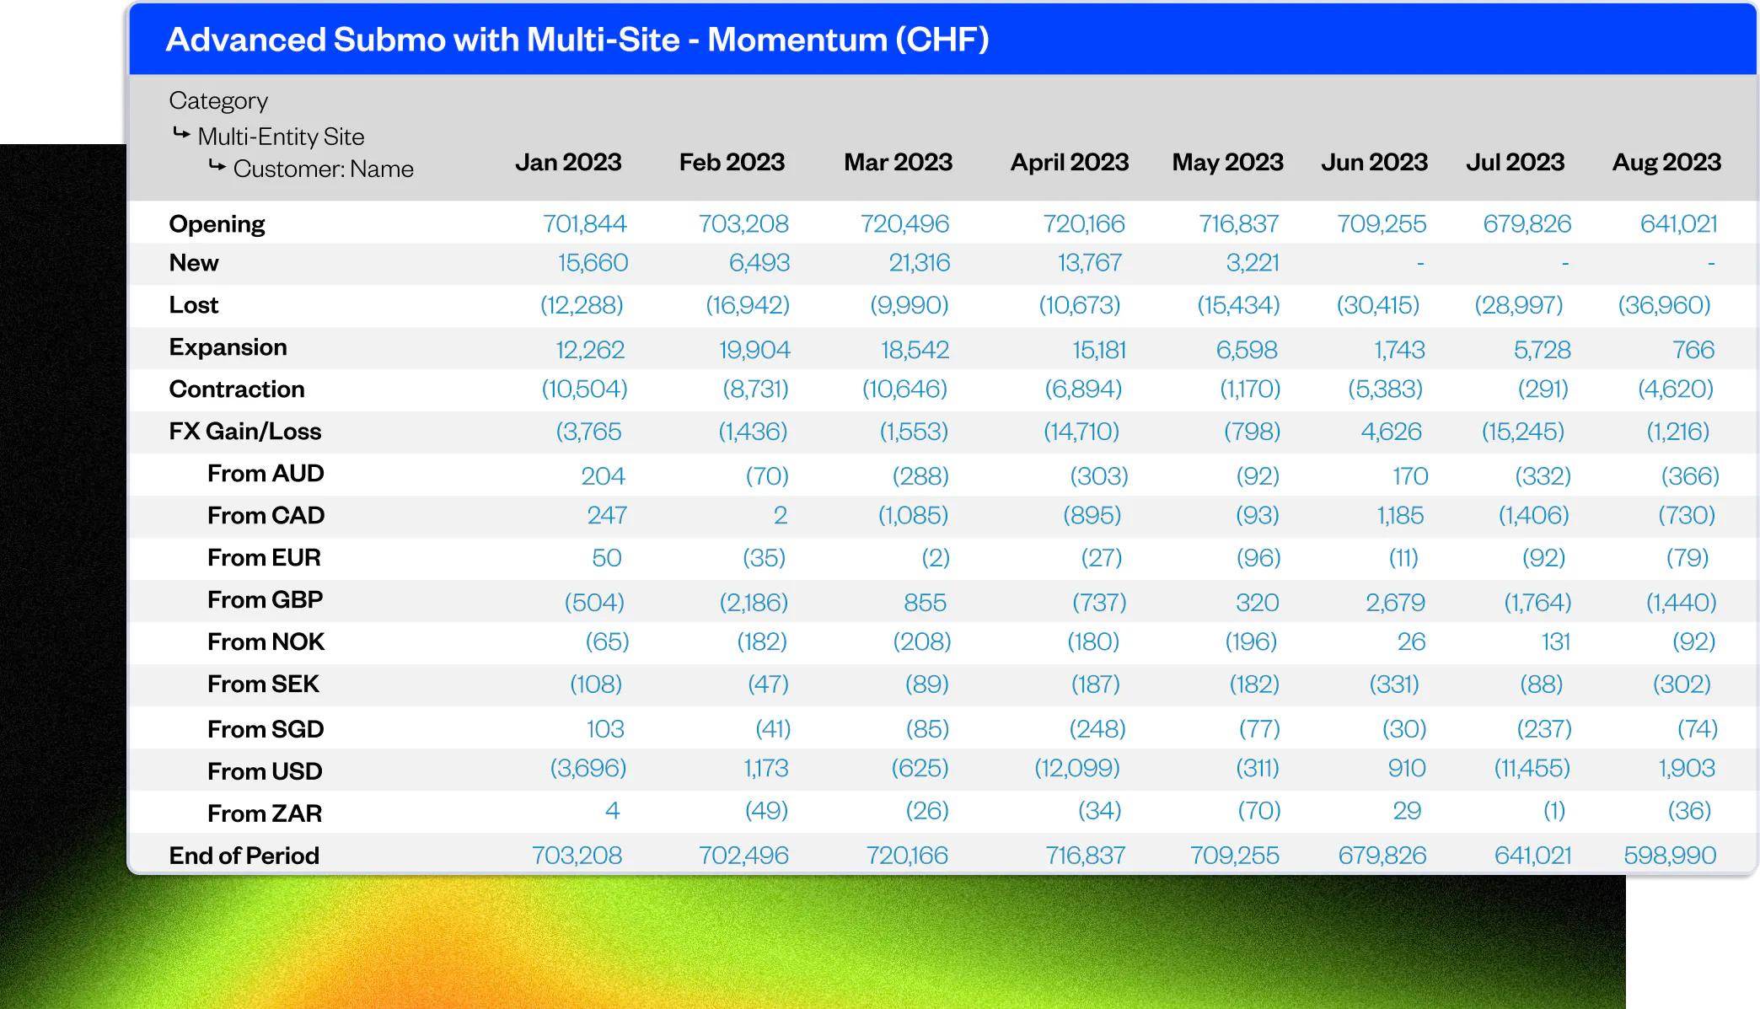
Task: Select the Jan 2023 column header
Action: [x=568, y=162]
